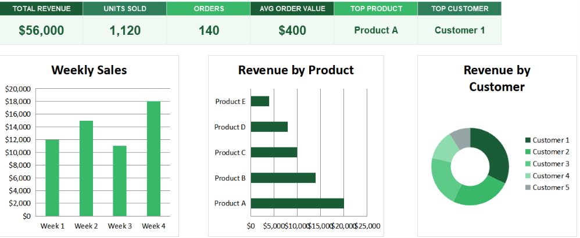Select the Product D axis label
This screenshot has width=580, height=238.
230,127
